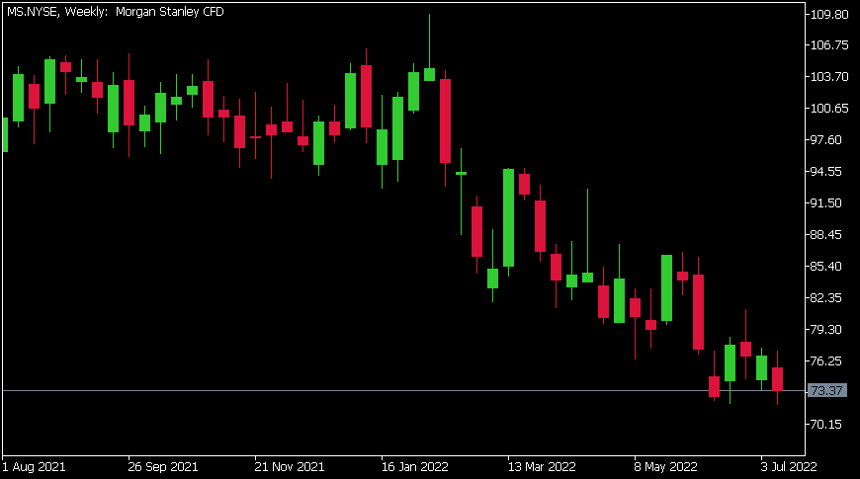Click the 85.40 price axis label

click(x=826, y=266)
